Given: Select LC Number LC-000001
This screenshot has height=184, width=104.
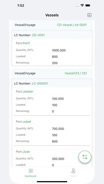Looking at the screenshot, I should point(40,84).
